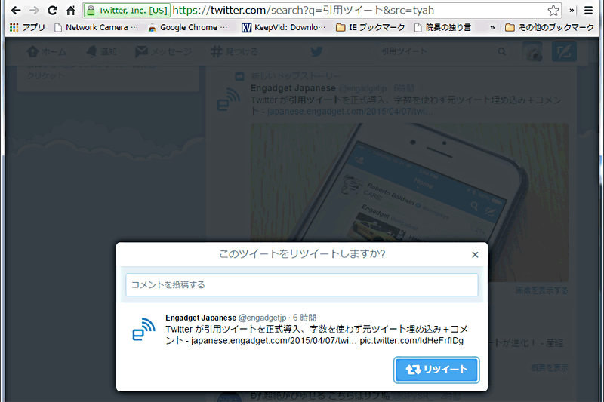The width and height of the screenshot is (604, 402).
Task: Open the KeepVid bookmark
Action: (x=284, y=27)
